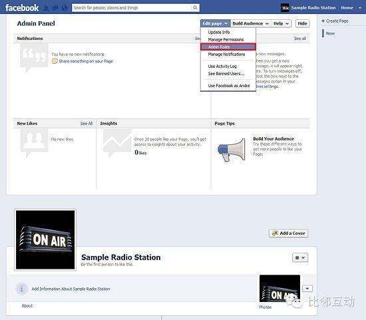Open the gear settings dropdown on page
This screenshot has height=320, width=366.
(x=300, y=257)
